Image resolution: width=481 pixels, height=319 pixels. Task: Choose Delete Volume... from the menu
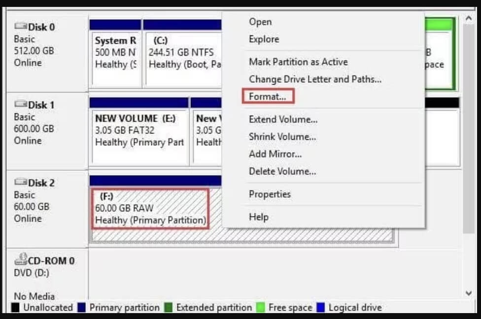click(282, 171)
